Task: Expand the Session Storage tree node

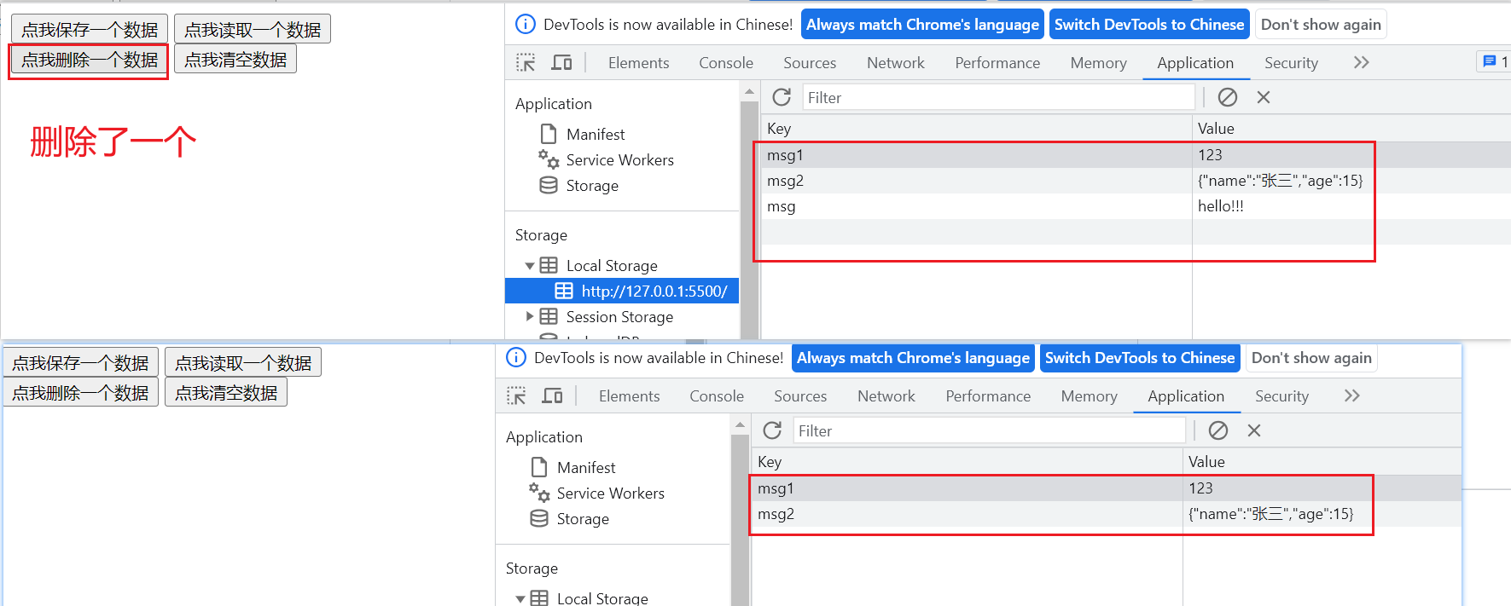Action: (x=530, y=316)
